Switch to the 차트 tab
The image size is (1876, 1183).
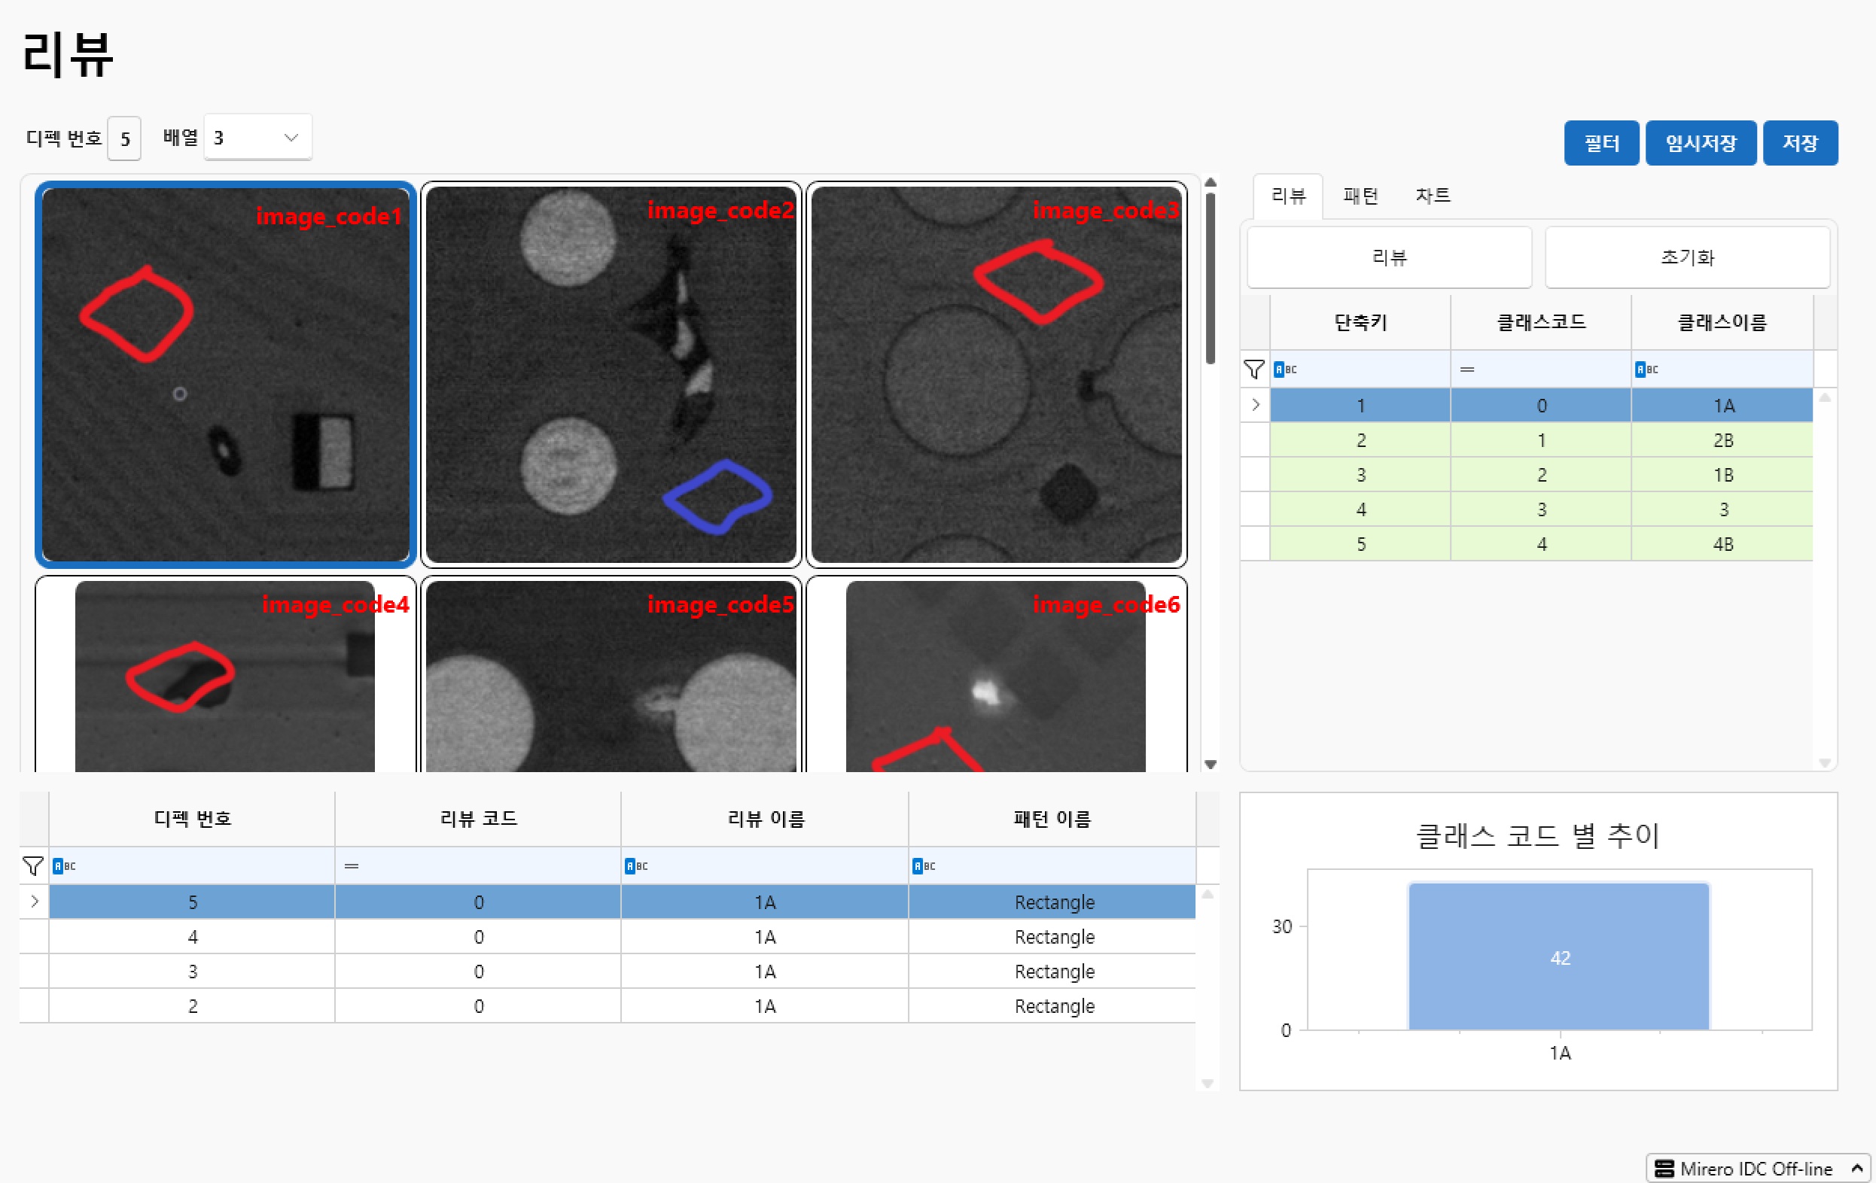(1432, 196)
